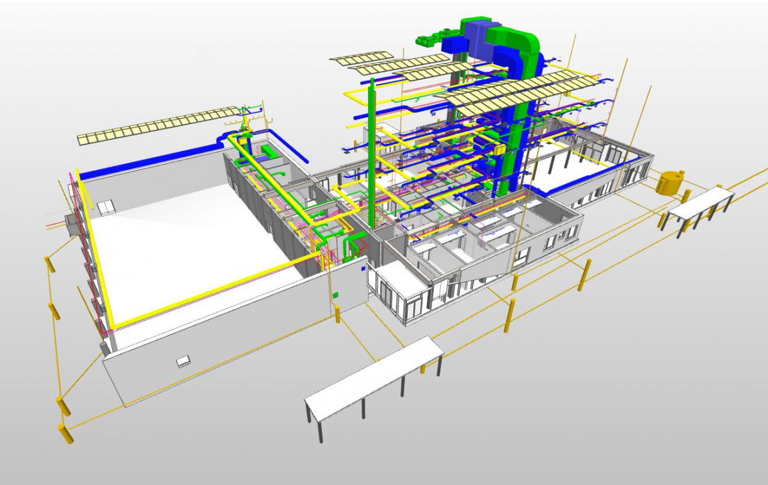Select the small green square on the gray wall

tap(335, 295)
